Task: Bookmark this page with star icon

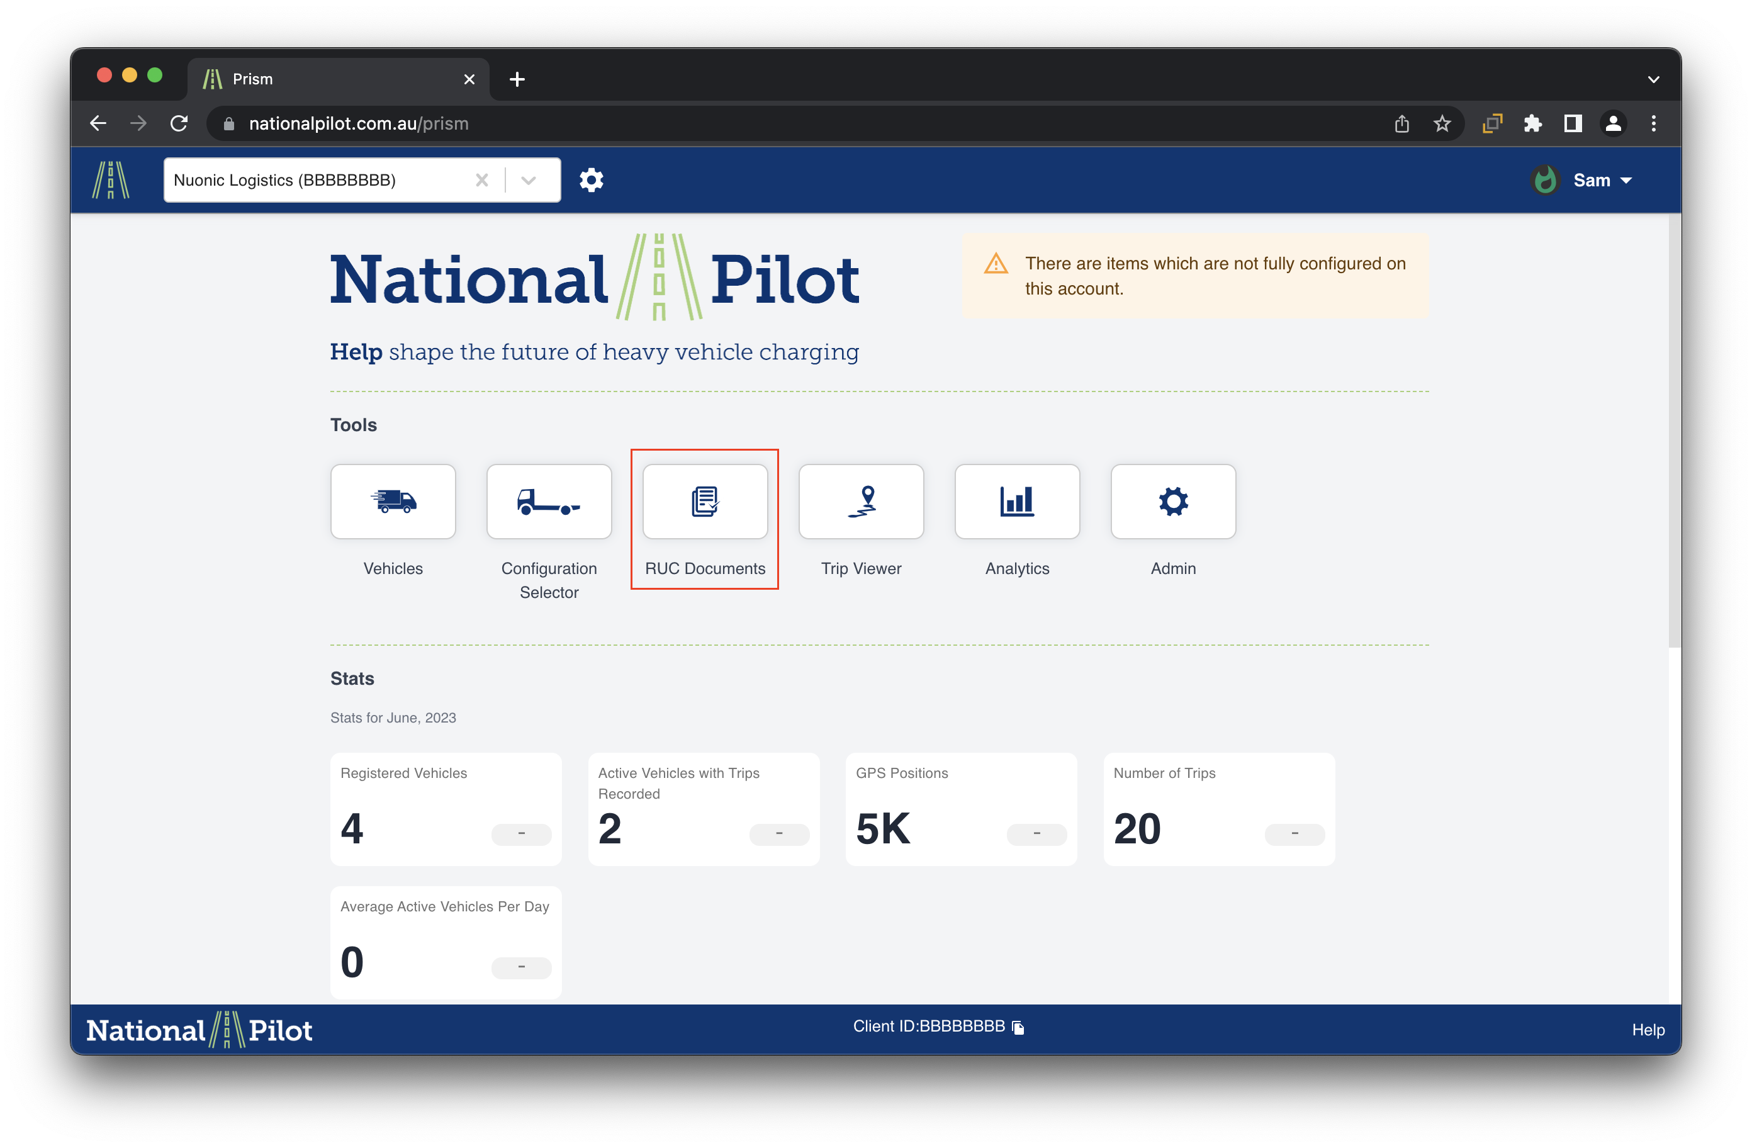Action: [x=1441, y=123]
